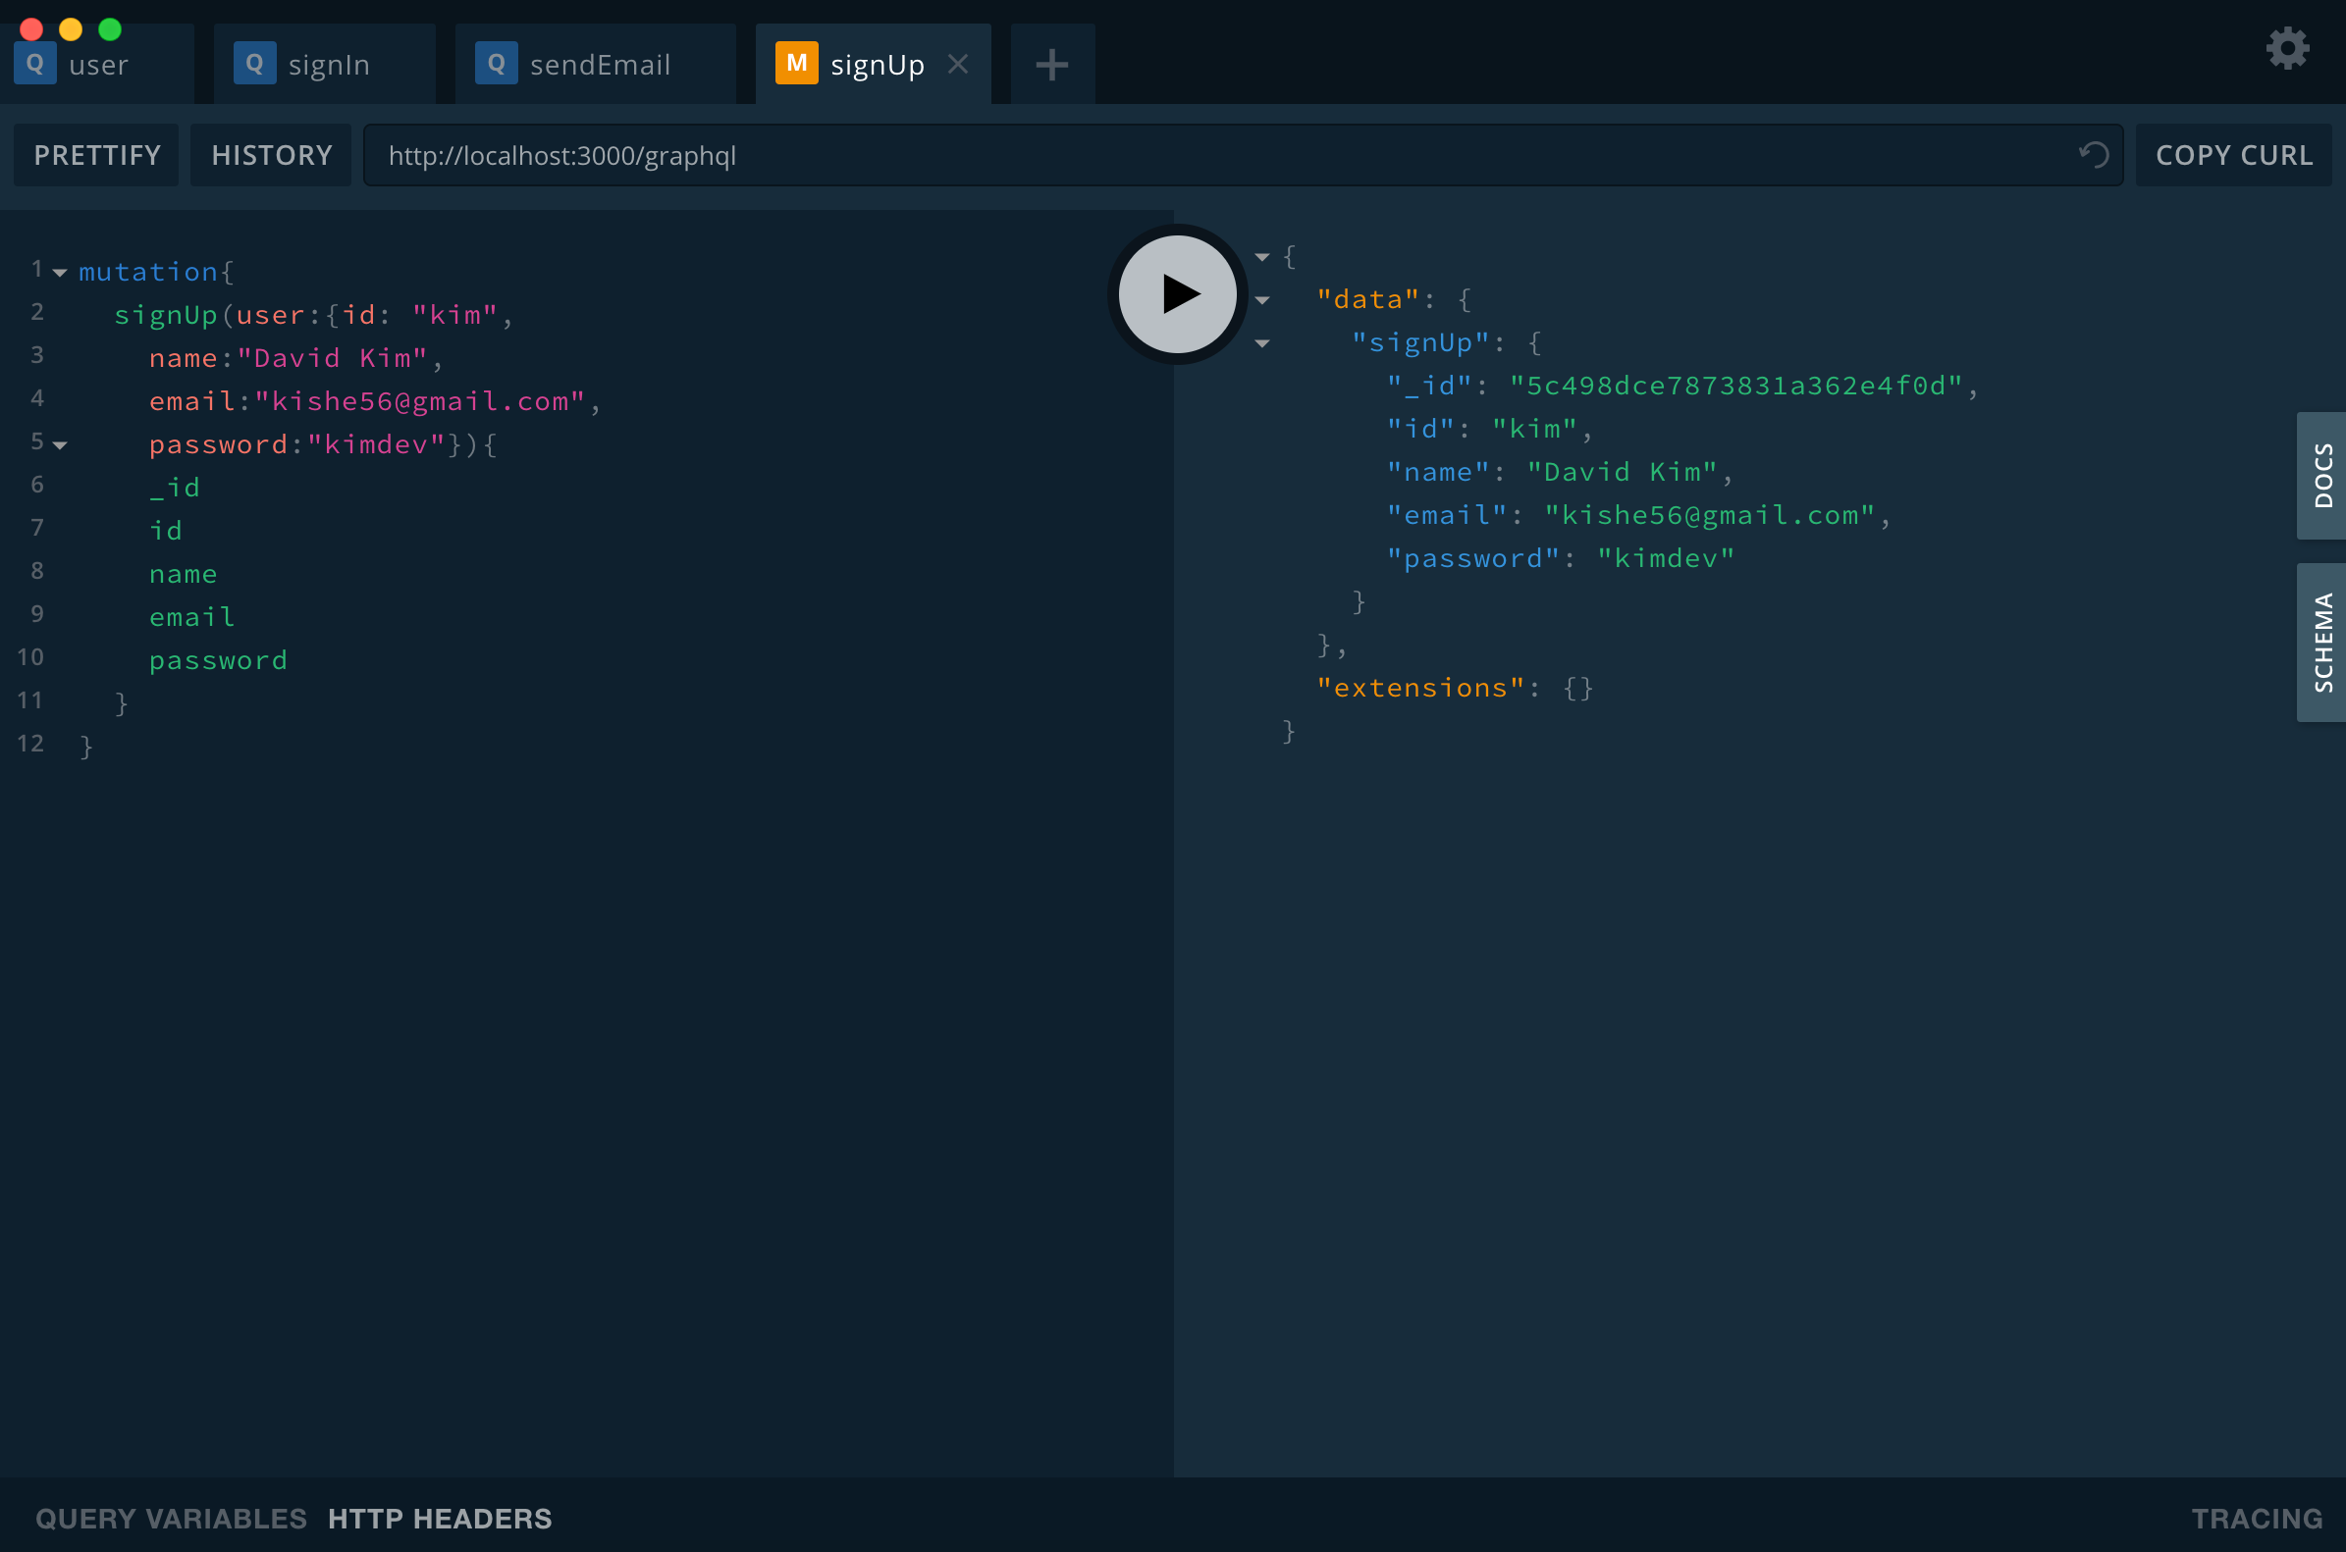Collapse the mutation block on line 1
Viewport: 2346px width, 1552px height.
pos(59,274)
